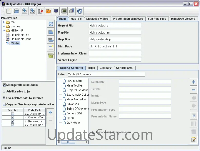The width and height of the screenshot is (200, 151).
Task: Select Icons in the contents tree
Action: coord(70,118)
